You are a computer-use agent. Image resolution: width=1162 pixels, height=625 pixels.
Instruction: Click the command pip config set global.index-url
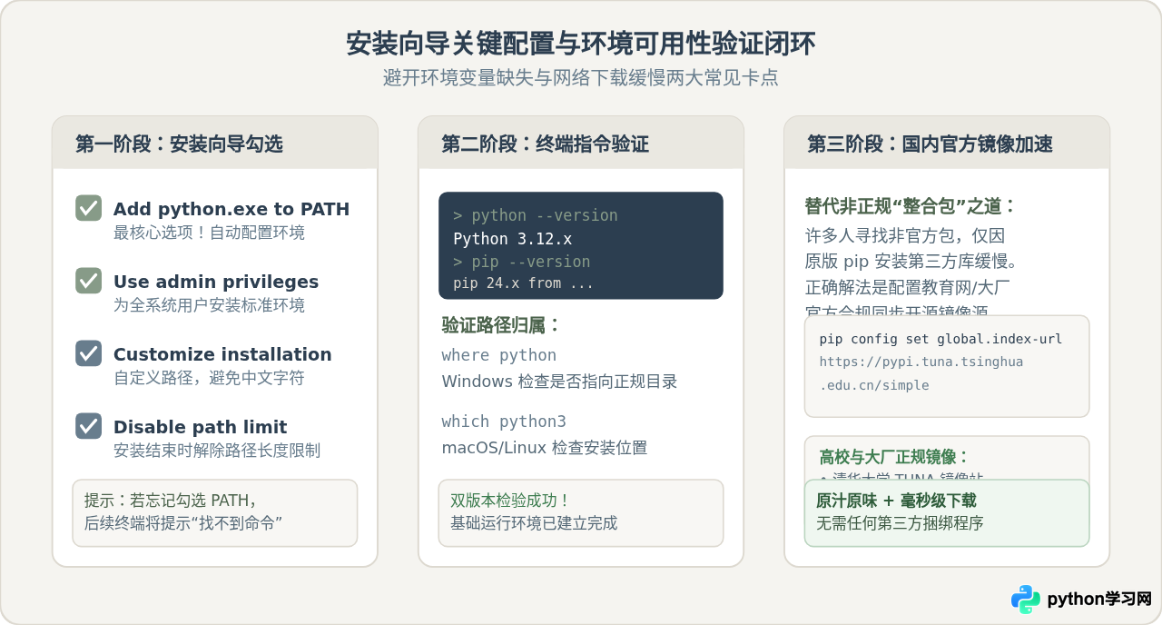[940, 339]
